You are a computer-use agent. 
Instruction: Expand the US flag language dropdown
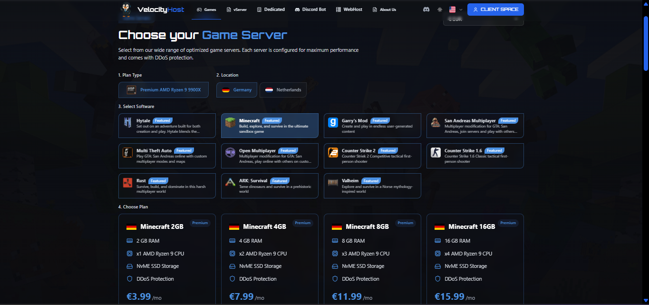click(455, 10)
